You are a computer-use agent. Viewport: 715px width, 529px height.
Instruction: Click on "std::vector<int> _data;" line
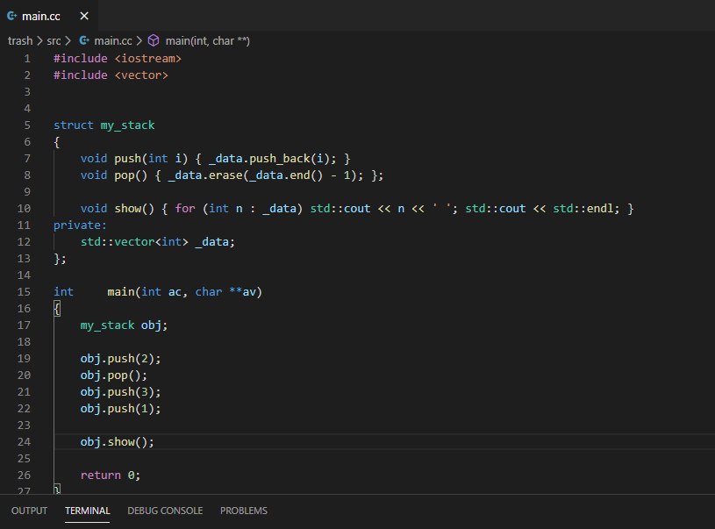[157, 242]
